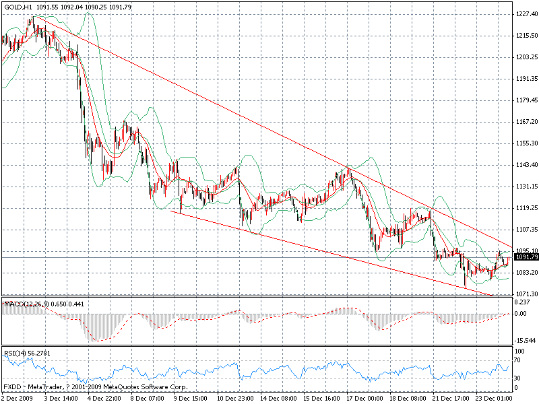539x404 pixels.
Task: Click the 1119.25 price scale value
Action: [527, 208]
